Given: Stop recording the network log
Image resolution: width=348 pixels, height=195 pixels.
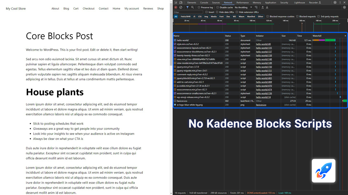Looking at the screenshot, I should [176, 7].
